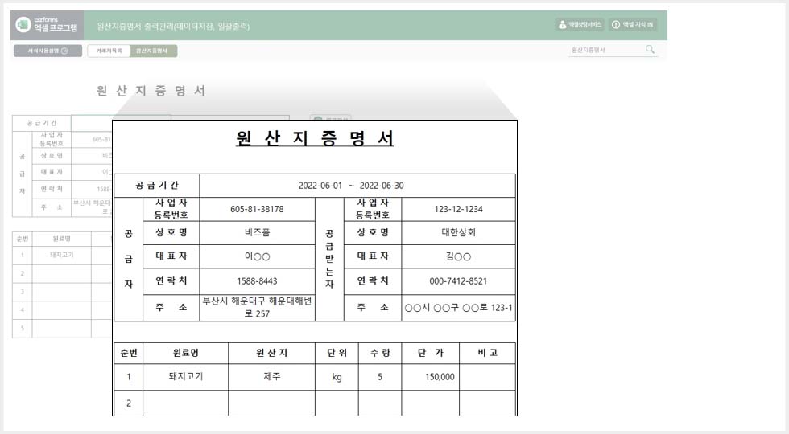This screenshot has height=434, width=789.
Task: Click the background sheet 원료명 column header
Action: pos(61,240)
